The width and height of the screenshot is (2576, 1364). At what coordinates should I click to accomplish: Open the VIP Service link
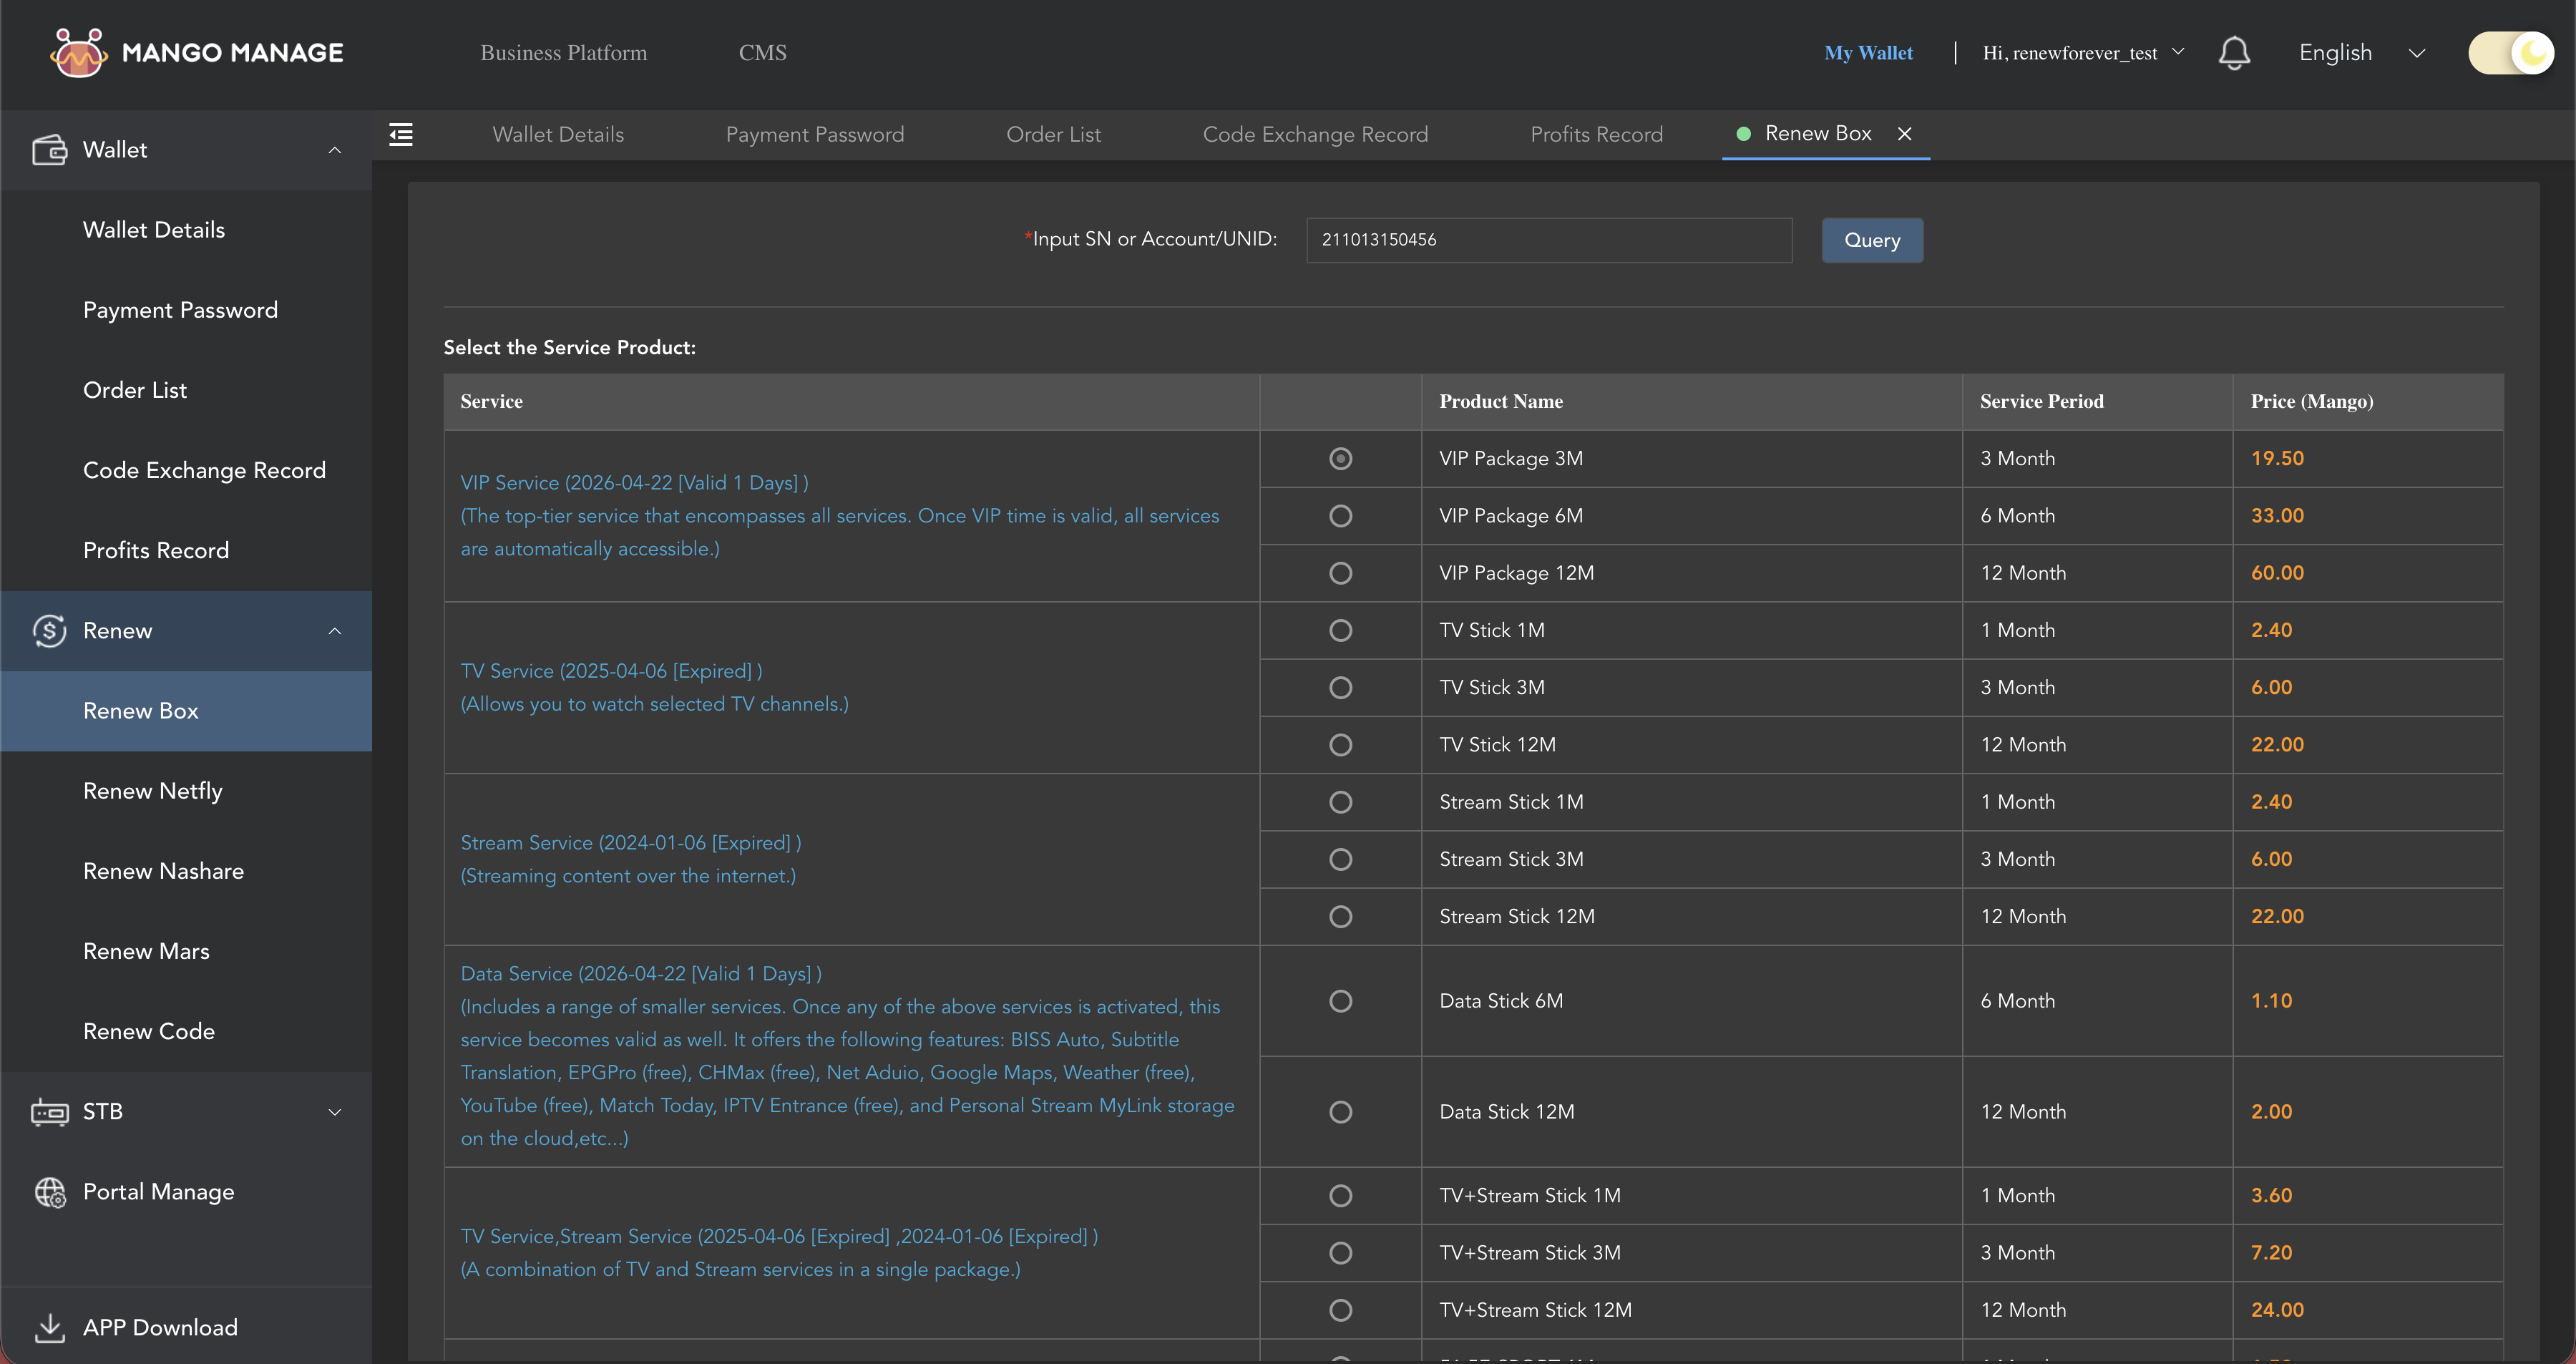633,482
